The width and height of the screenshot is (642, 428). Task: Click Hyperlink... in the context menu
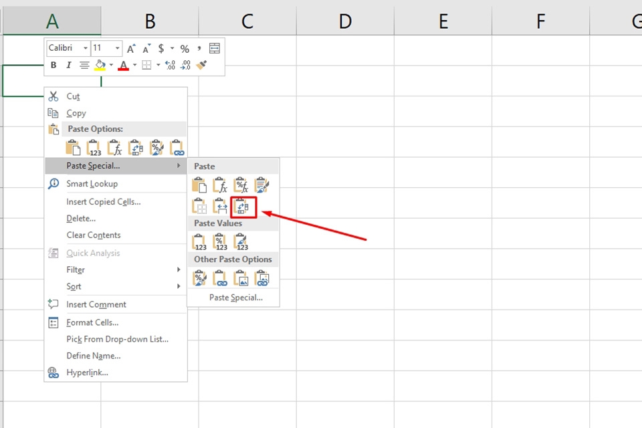tap(87, 372)
